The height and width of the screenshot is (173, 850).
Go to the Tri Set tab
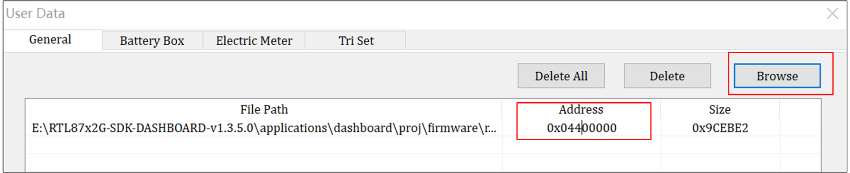(x=355, y=41)
